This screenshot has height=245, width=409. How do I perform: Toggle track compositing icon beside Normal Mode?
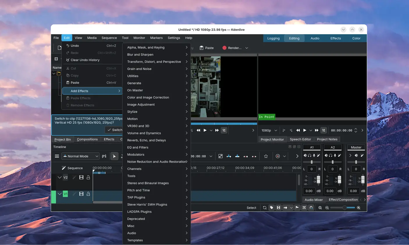[x=104, y=156]
